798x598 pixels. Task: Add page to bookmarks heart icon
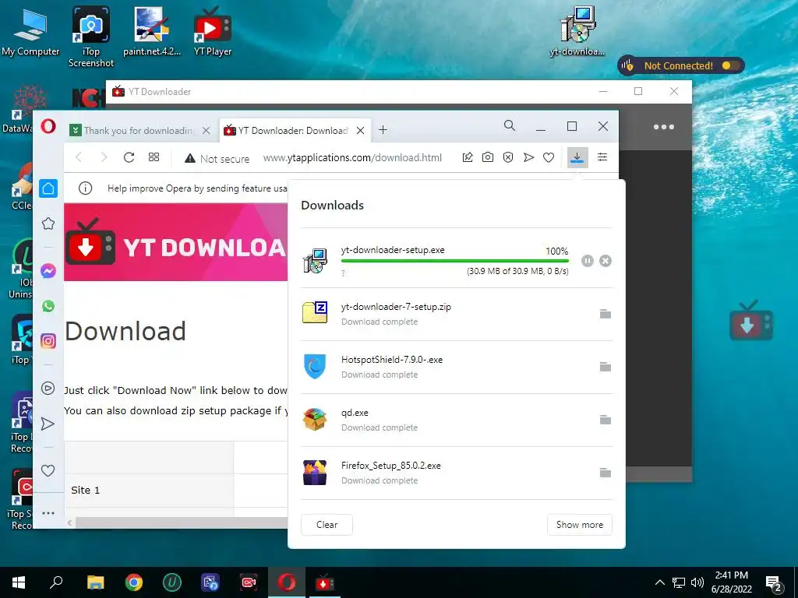(x=548, y=157)
